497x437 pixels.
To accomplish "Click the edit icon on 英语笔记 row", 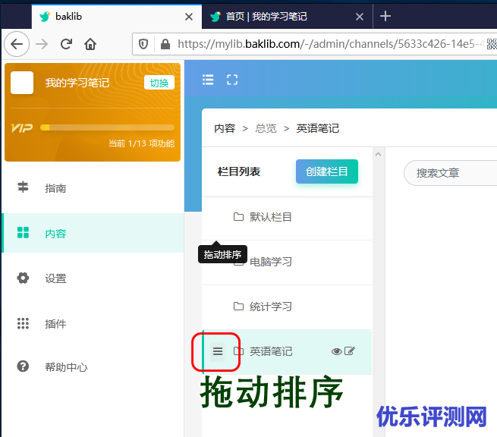I will click(x=350, y=351).
